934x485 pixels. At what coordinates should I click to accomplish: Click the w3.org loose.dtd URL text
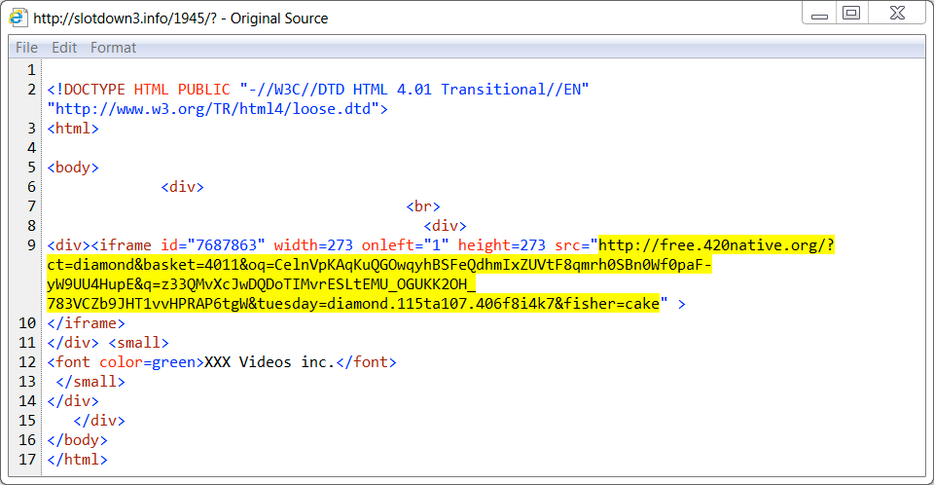pyautogui.click(x=217, y=109)
